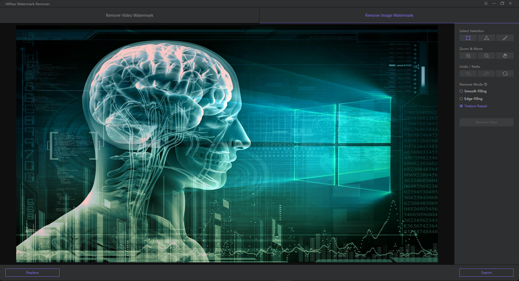The width and height of the screenshot is (519, 281).
Task: Click the Remove Mode label
Action: [x=471, y=84]
